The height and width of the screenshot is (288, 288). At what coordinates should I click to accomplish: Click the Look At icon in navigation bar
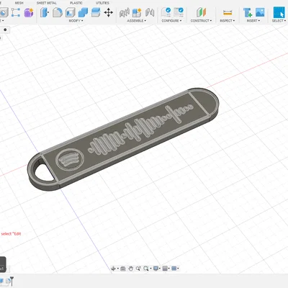click(123, 269)
